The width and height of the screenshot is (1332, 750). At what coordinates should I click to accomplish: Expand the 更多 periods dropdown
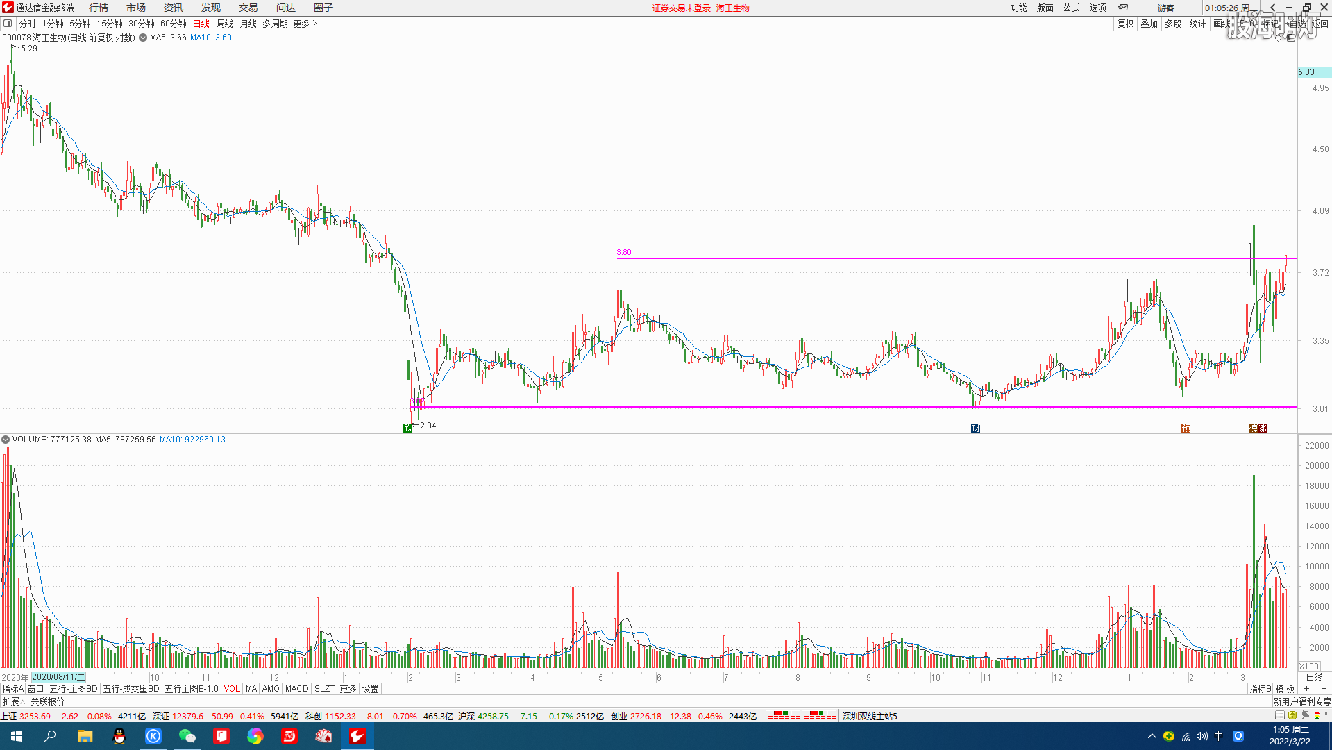tap(305, 24)
